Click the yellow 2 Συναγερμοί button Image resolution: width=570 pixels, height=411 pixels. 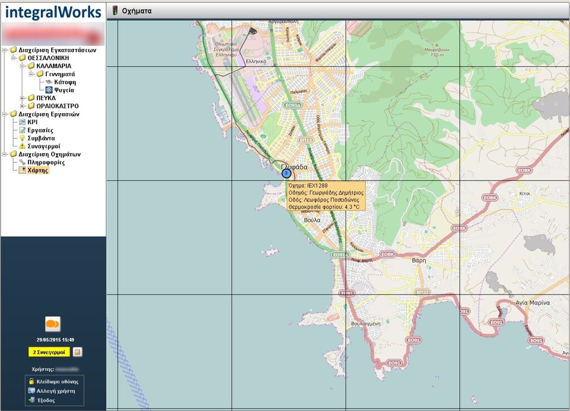click(49, 352)
